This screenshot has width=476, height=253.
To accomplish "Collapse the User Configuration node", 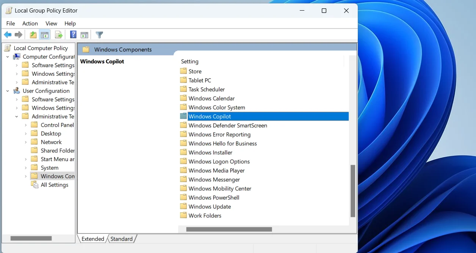I will pyautogui.click(x=8, y=91).
